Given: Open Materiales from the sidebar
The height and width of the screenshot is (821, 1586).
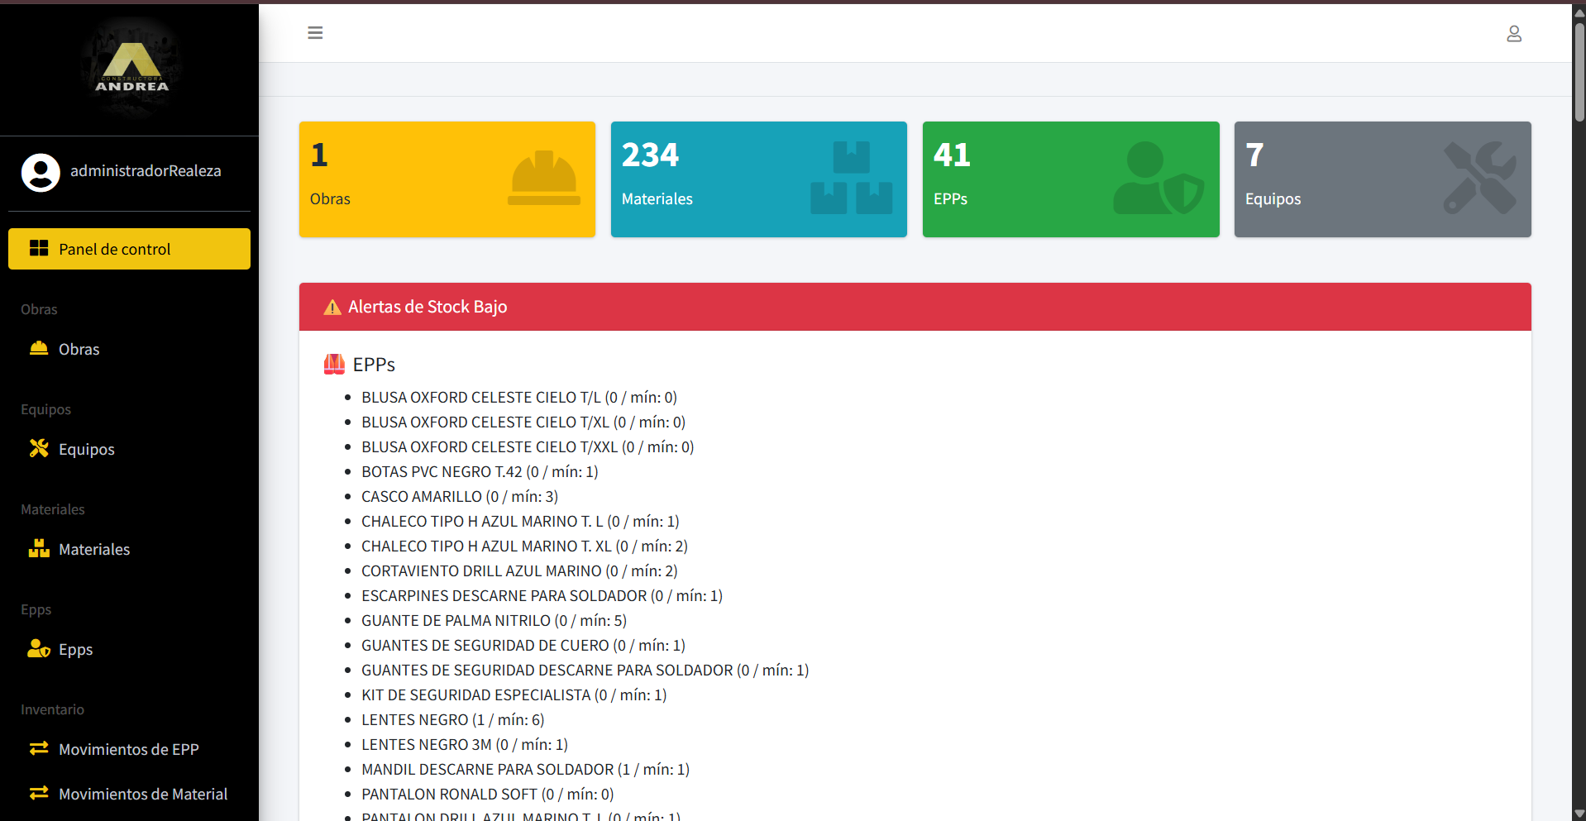Looking at the screenshot, I should pyautogui.click(x=93, y=548).
